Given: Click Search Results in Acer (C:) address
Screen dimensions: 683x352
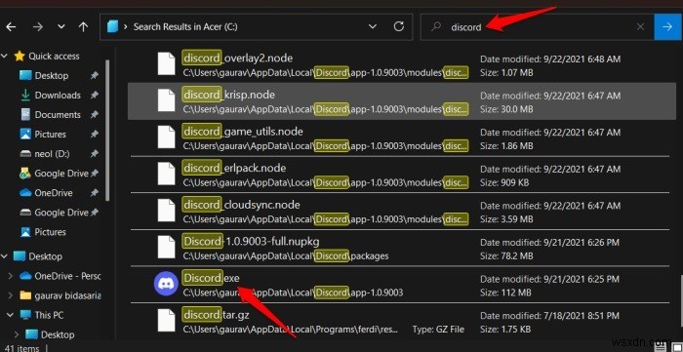Looking at the screenshot, I should [x=185, y=27].
